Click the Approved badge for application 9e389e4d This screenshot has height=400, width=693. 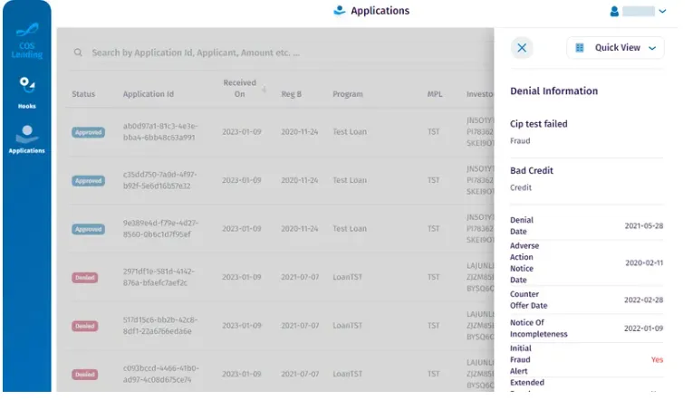tap(89, 229)
